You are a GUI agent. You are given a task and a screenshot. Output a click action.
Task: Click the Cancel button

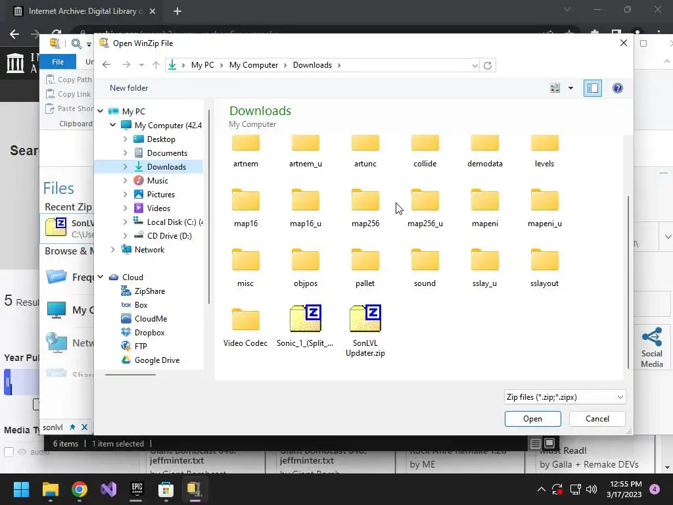point(597,419)
